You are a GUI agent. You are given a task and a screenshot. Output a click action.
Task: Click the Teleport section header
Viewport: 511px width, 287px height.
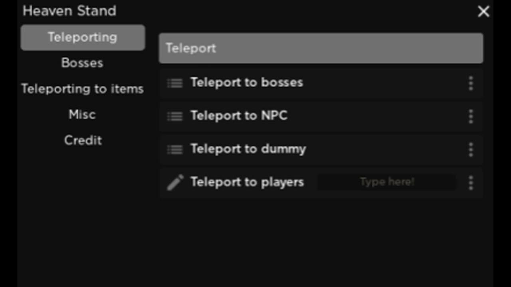(x=321, y=48)
